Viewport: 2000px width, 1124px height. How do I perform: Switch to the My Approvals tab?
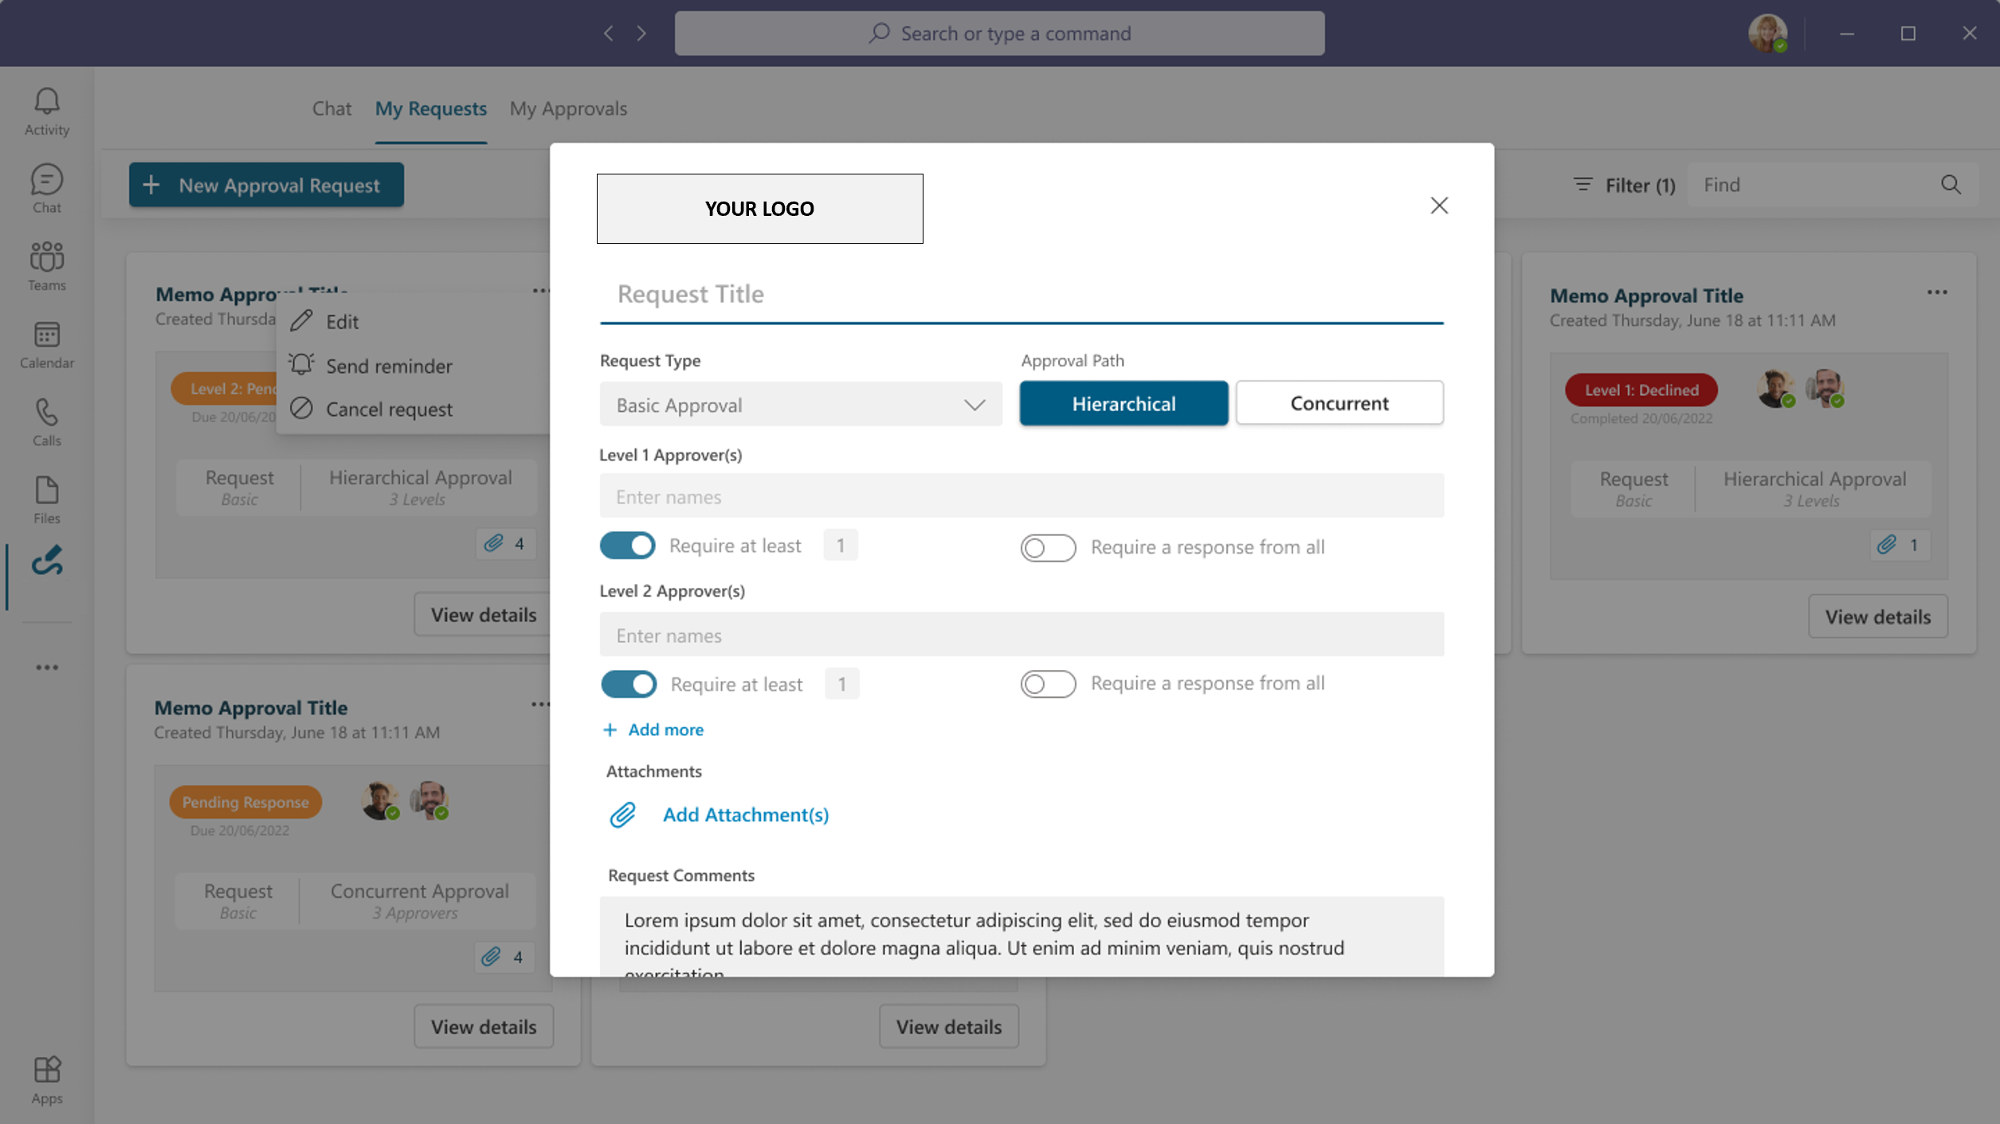568,108
